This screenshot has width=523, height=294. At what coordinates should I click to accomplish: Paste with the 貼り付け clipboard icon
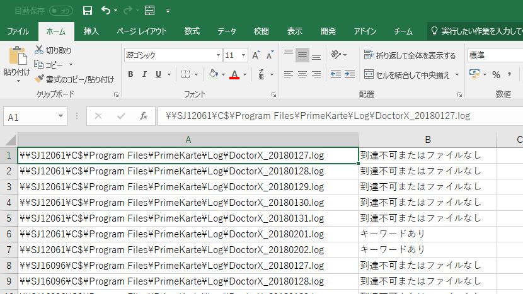click(x=18, y=55)
